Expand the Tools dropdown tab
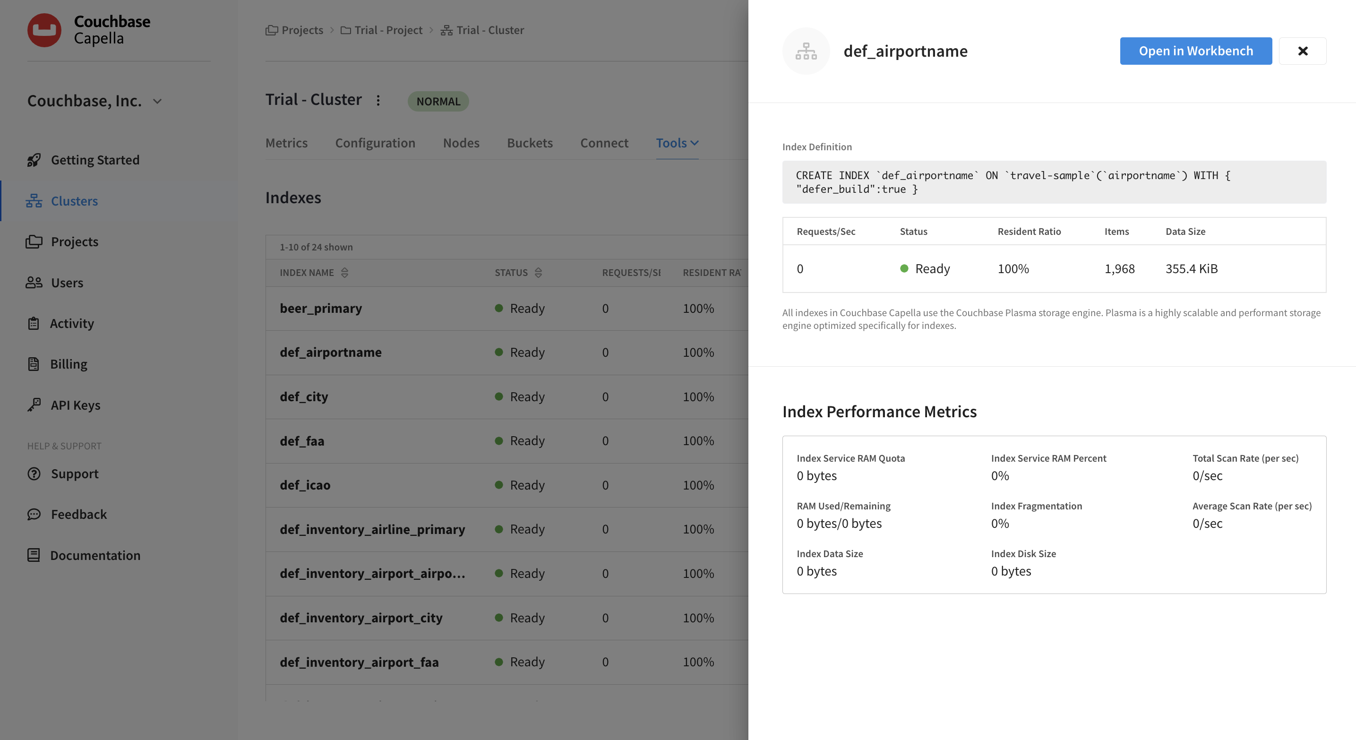This screenshot has height=740, width=1356. pyautogui.click(x=677, y=143)
